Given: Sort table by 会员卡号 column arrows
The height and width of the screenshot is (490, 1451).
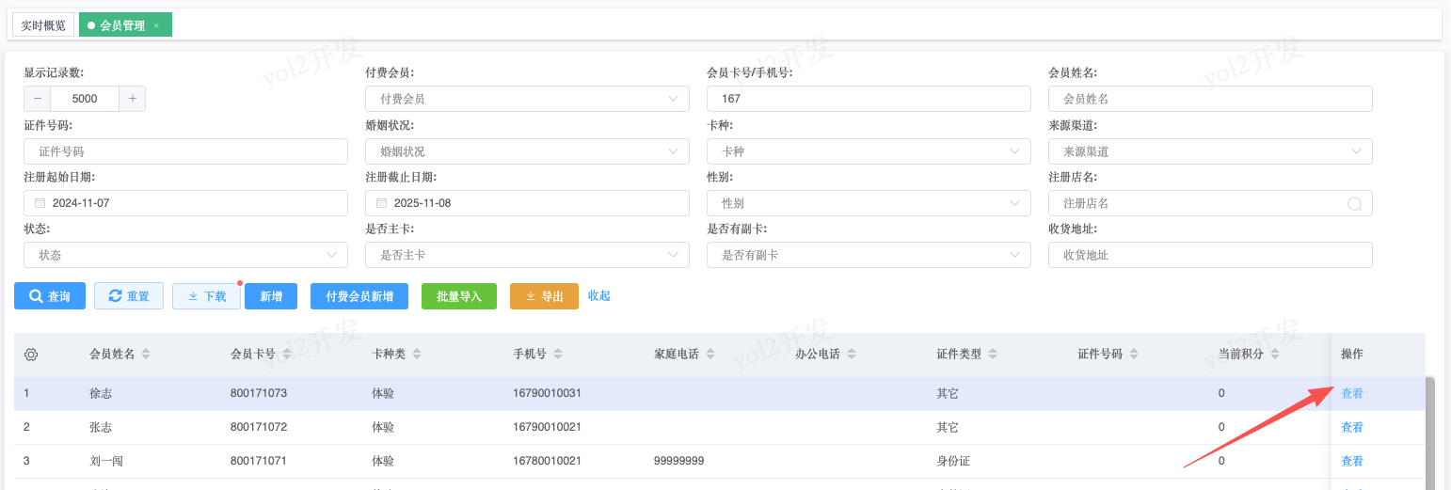Looking at the screenshot, I should click(x=287, y=355).
